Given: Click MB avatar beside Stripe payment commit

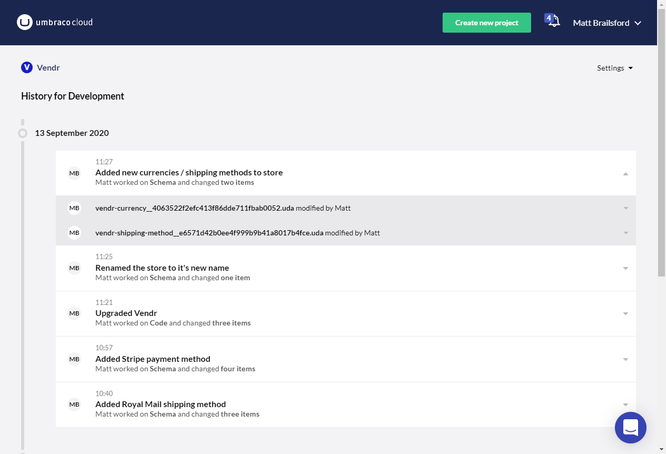Looking at the screenshot, I should [x=74, y=359].
